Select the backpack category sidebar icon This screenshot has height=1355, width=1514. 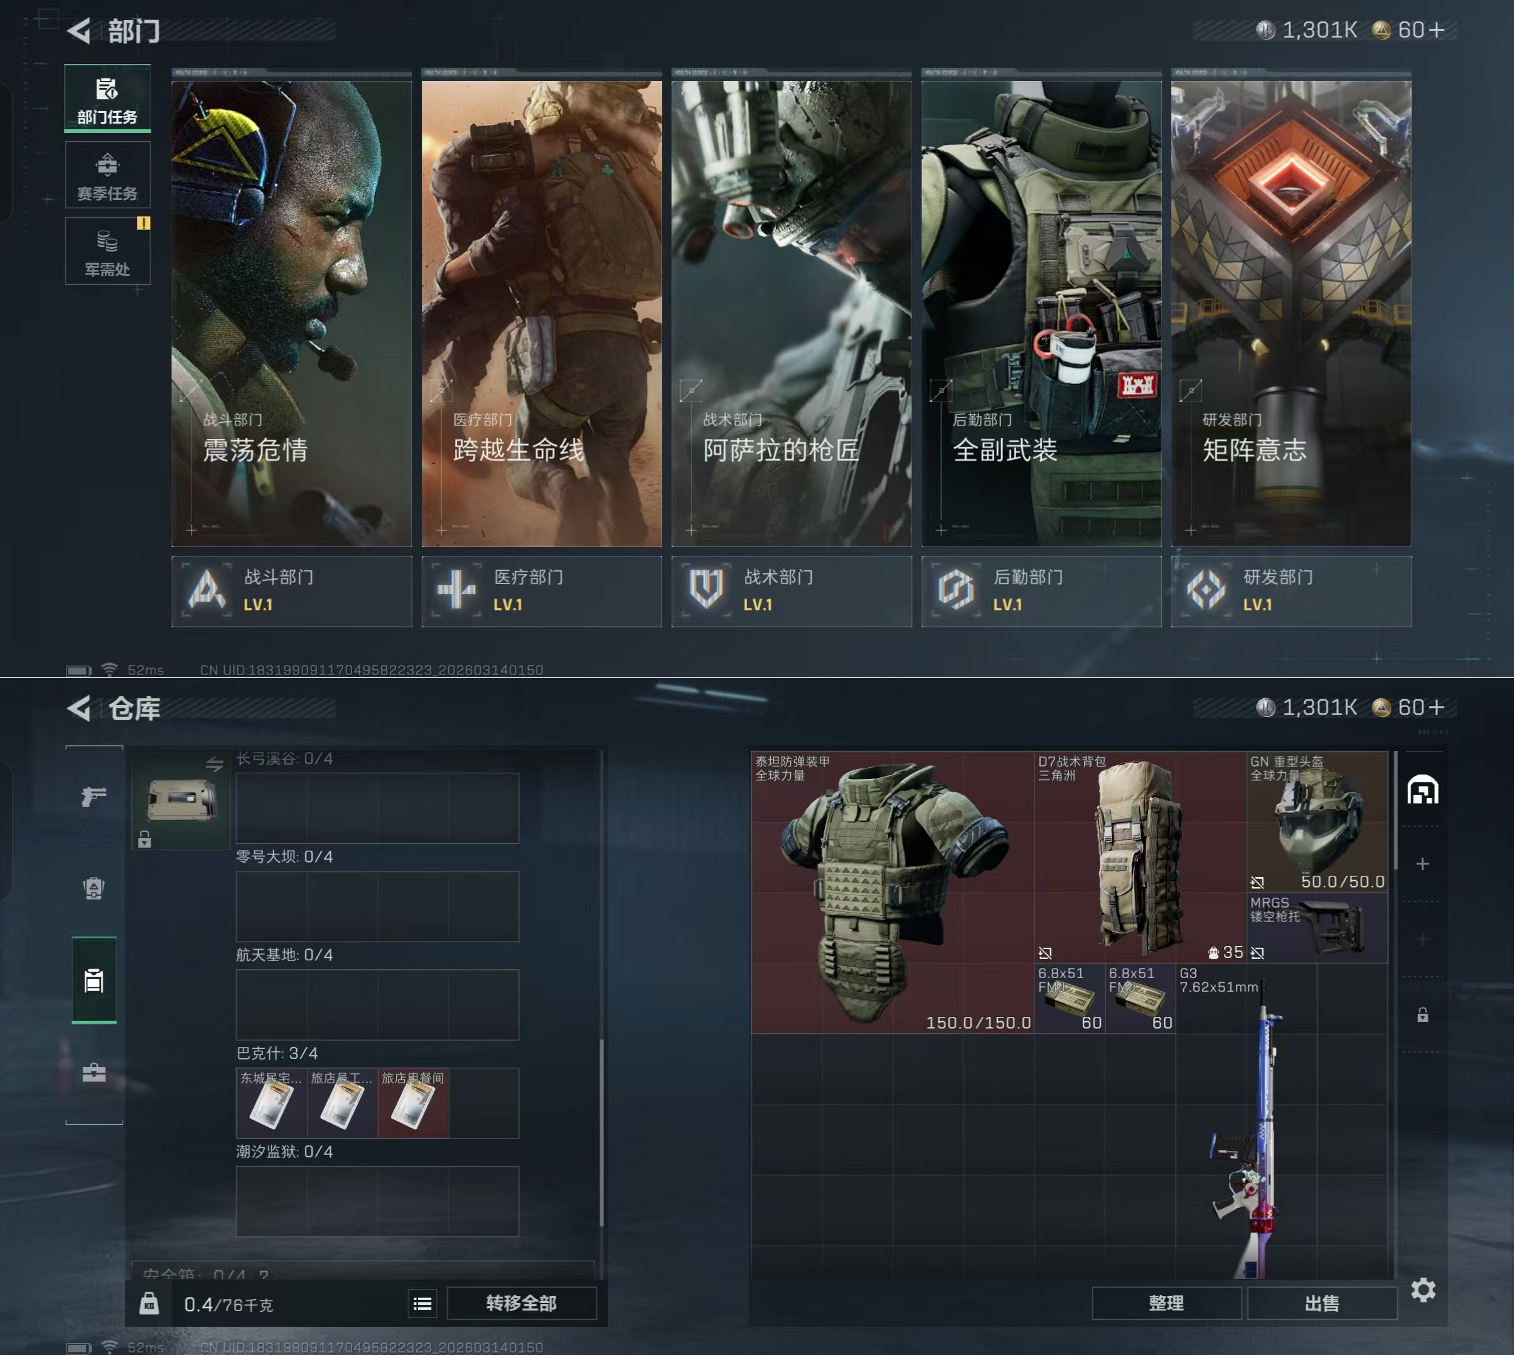(x=94, y=888)
